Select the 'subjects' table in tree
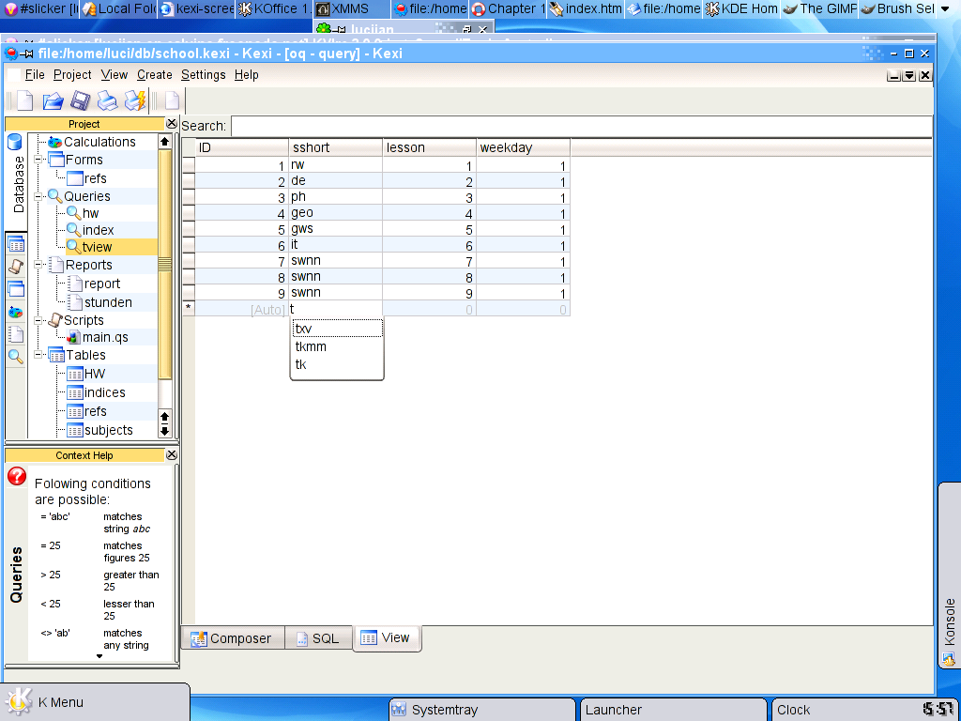This screenshot has width=961, height=721. point(108,430)
